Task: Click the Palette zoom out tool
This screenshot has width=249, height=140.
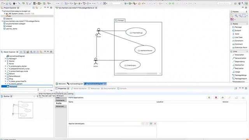Action: click(240, 16)
